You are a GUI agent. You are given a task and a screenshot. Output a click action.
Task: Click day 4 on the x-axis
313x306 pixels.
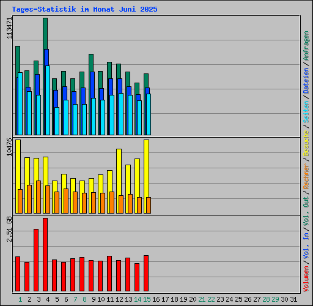[x=48, y=299]
